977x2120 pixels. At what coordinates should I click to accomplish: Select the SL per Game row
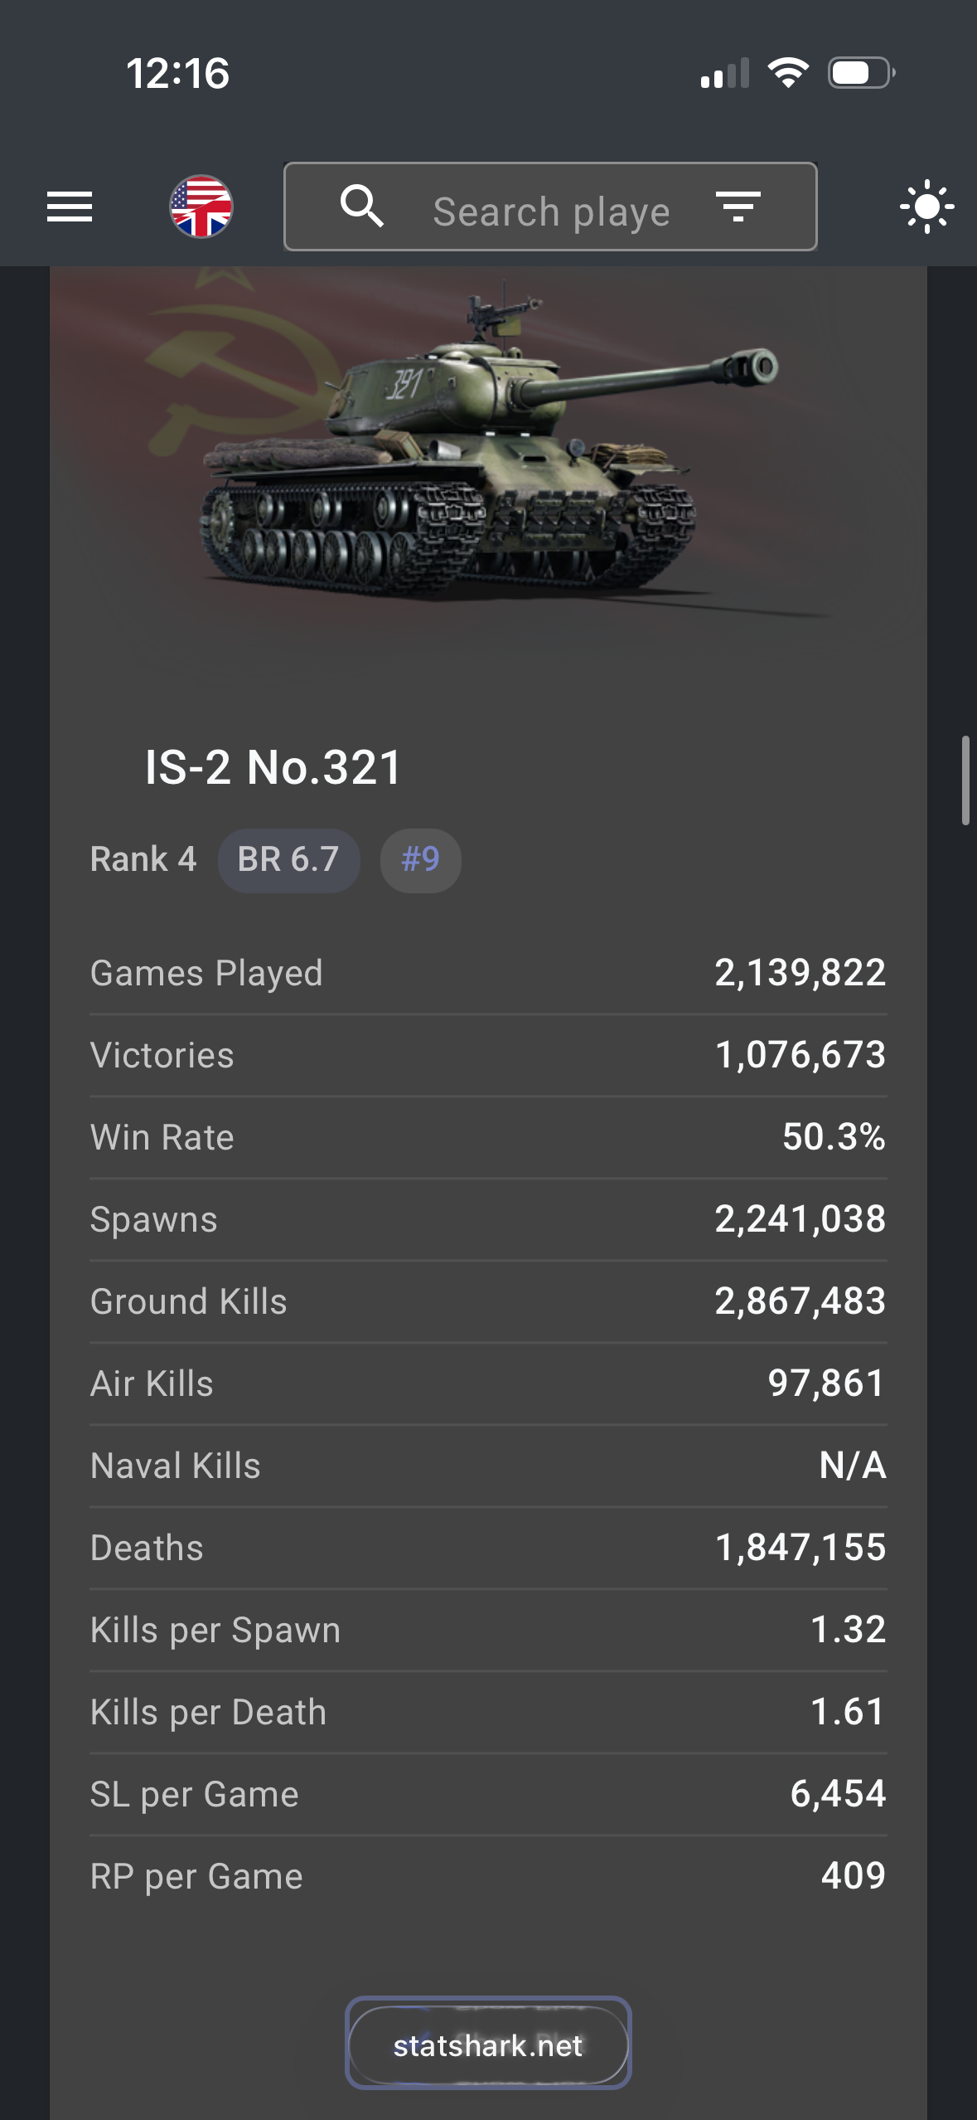[x=488, y=1794]
